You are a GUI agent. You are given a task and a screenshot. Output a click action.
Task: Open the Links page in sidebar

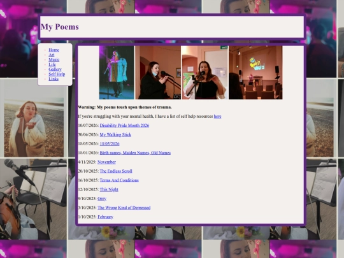coord(54,79)
